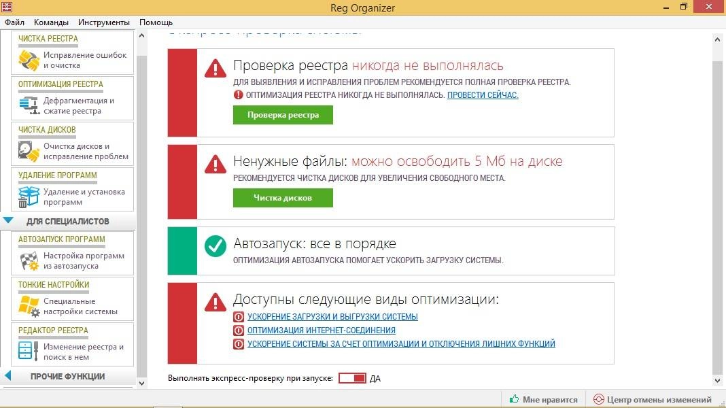The height and width of the screenshot is (408, 726).
Task: Click the Проверка реестра green button
Action: (283, 115)
